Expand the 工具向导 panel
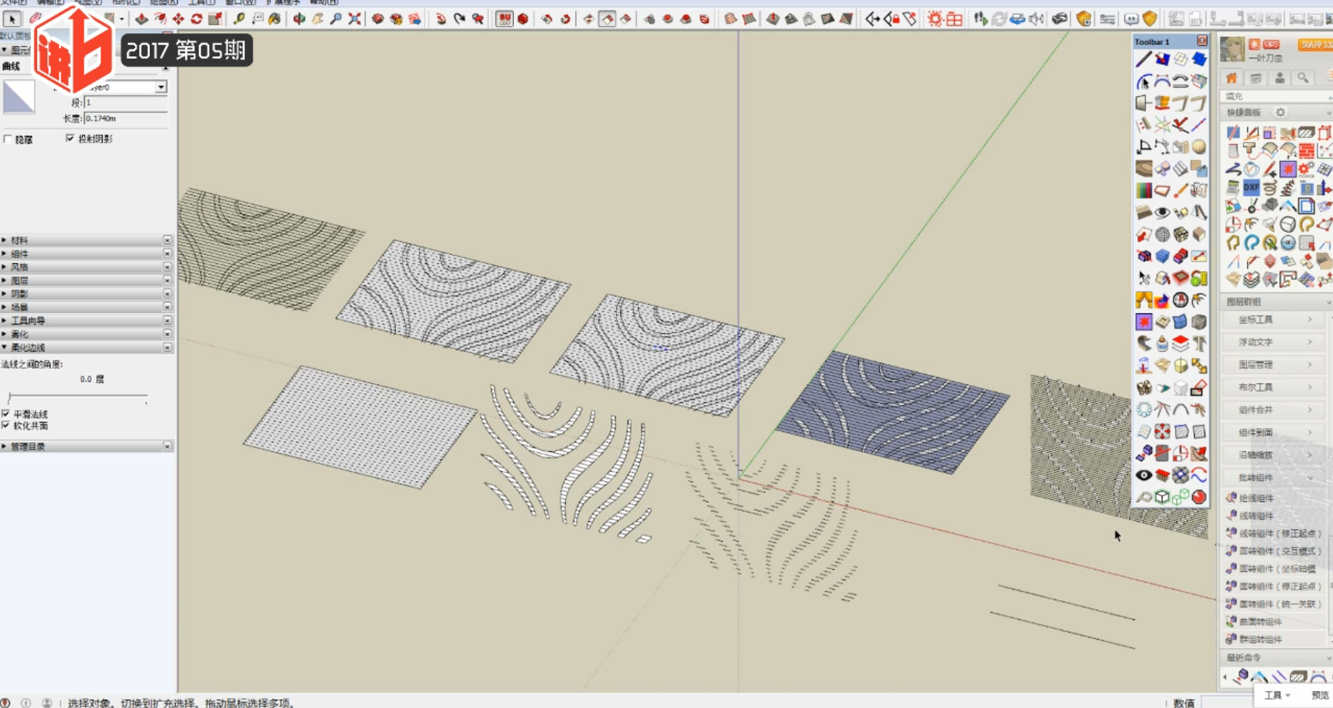Viewport: 1333px width, 708px height. [87, 321]
